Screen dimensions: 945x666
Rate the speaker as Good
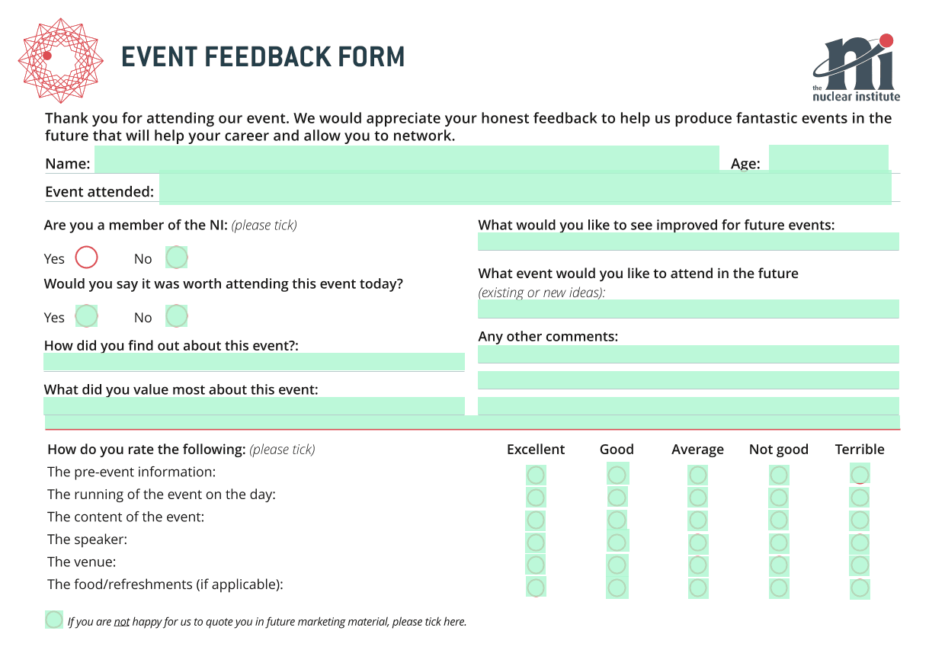[617, 542]
